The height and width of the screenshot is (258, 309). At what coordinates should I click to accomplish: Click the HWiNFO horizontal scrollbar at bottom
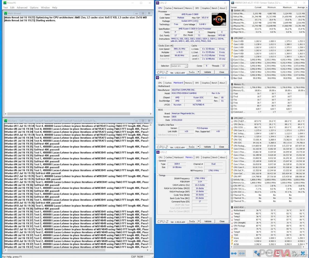(267, 247)
